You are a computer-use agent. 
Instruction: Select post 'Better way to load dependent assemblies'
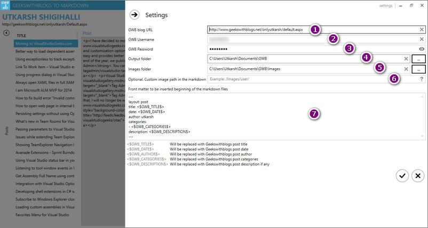[46, 51]
